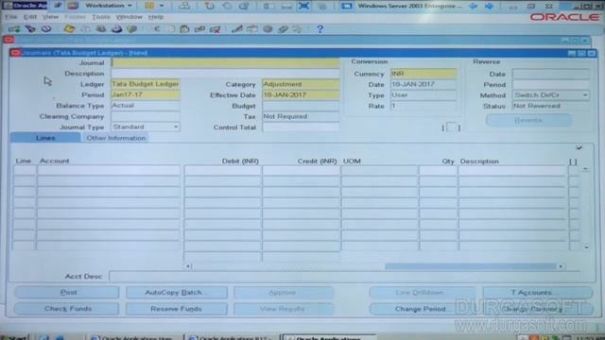Click the Acct Desc field
The image size is (605, 340).
[x=344, y=276]
